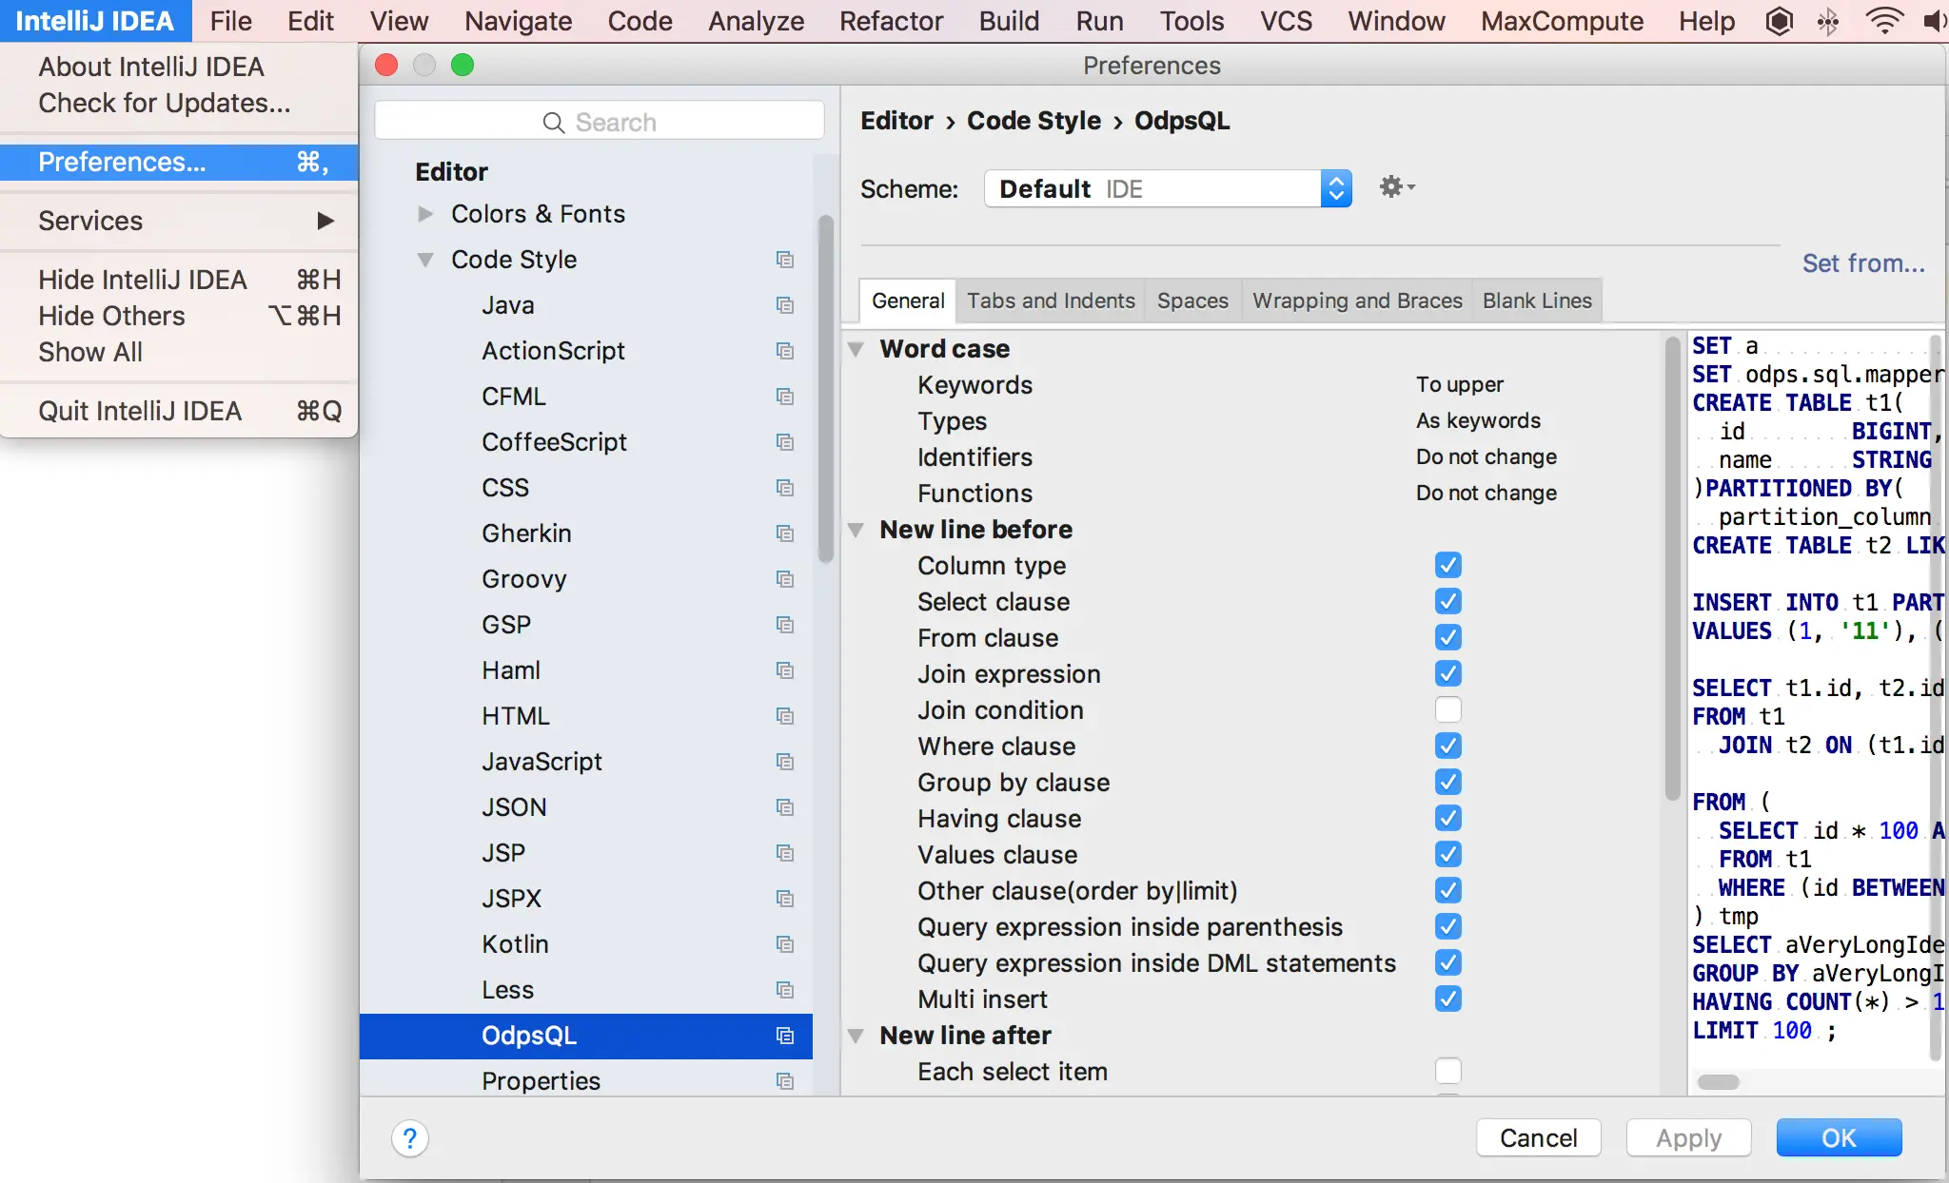Open the help question mark button
This screenshot has height=1183, width=1949.
pos(410,1138)
